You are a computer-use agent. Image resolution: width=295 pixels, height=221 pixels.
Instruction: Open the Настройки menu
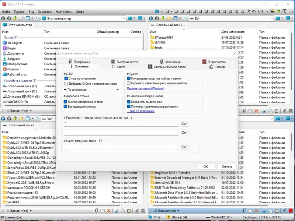(x=63, y=12)
